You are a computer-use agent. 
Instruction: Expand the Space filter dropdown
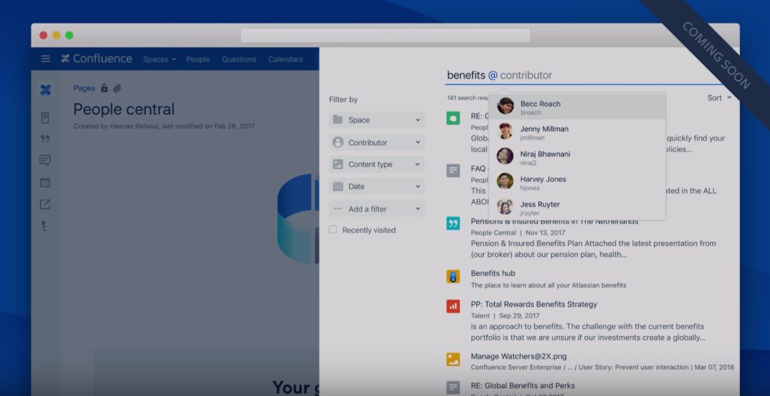(x=376, y=120)
